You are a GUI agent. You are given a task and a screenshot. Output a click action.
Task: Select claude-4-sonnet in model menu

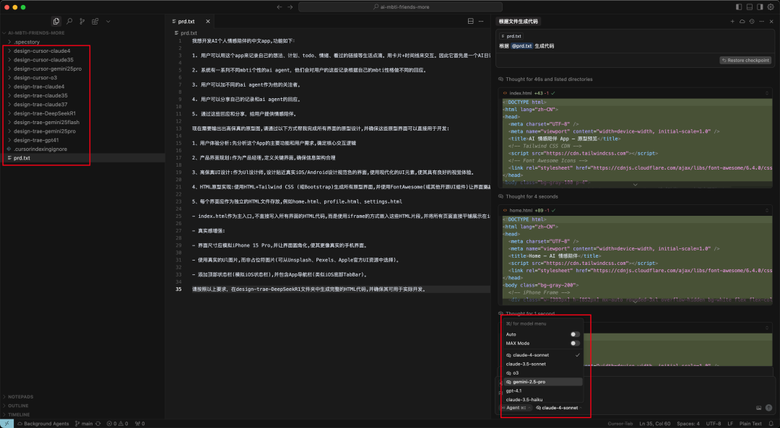point(542,355)
